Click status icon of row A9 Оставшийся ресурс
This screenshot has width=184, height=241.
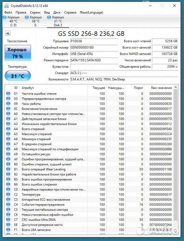pos(8,154)
